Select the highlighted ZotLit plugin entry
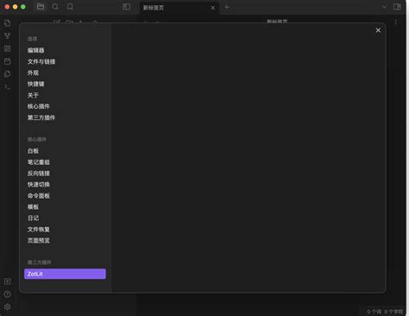 click(65, 274)
